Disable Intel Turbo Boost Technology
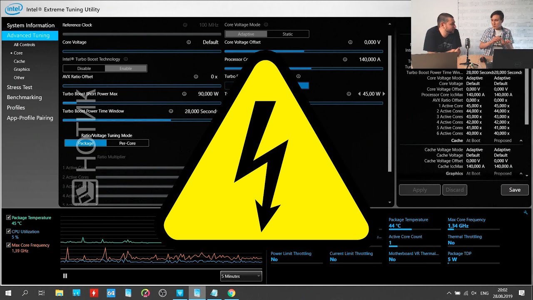Image resolution: width=533 pixels, height=300 pixels. coord(84,68)
